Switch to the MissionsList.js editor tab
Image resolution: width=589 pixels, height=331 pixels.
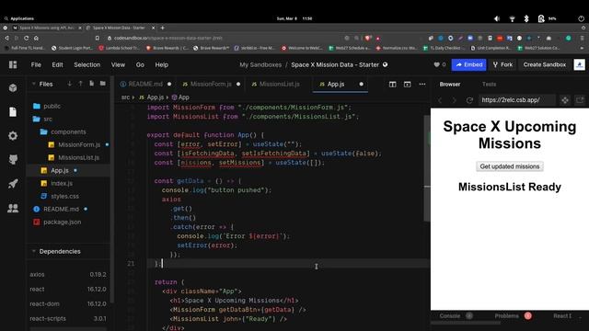point(279,84)
